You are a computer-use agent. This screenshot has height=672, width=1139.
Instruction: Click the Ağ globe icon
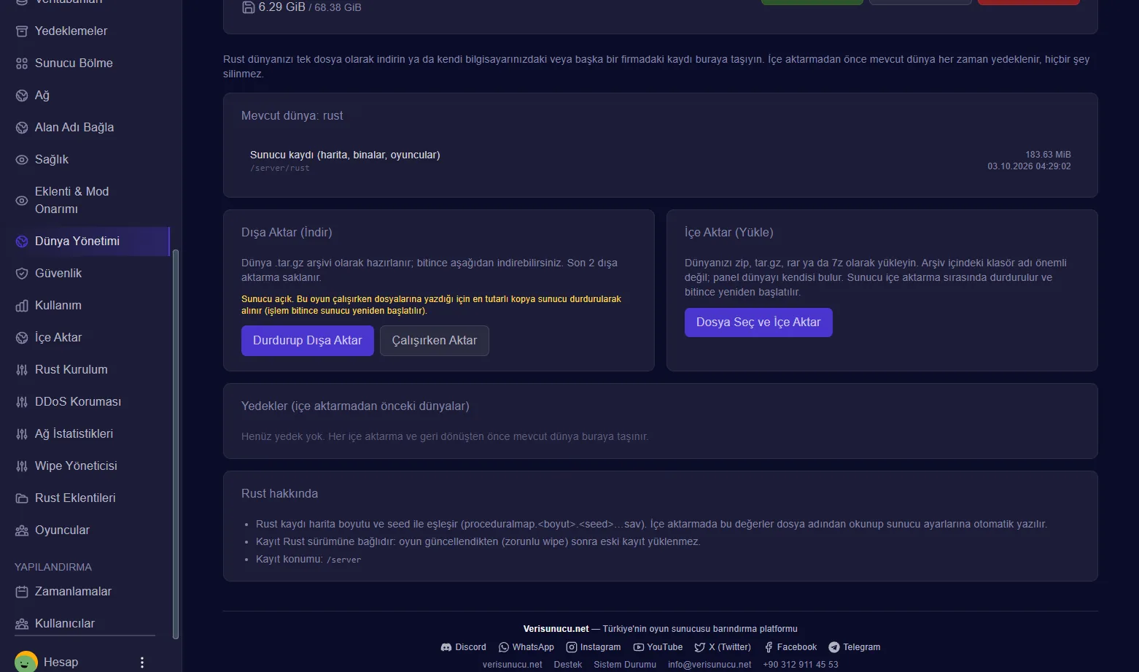[x=22, y=96]
